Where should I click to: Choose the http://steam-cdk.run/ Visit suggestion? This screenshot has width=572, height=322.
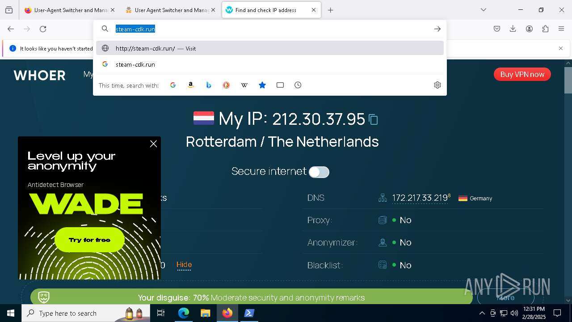click(x=270, y=48)
